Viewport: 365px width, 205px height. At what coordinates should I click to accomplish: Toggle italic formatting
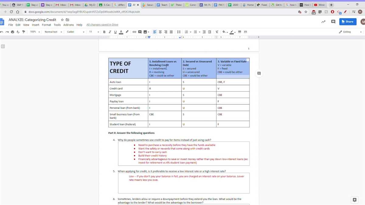point(110,32)
